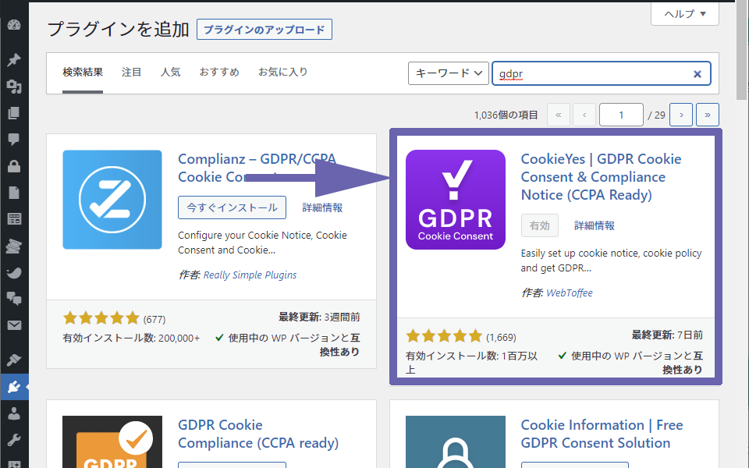Open 詳細情報 for CookieYes
Image resolution: width=749 pixels, height=468 pixels.
[595, 225]
